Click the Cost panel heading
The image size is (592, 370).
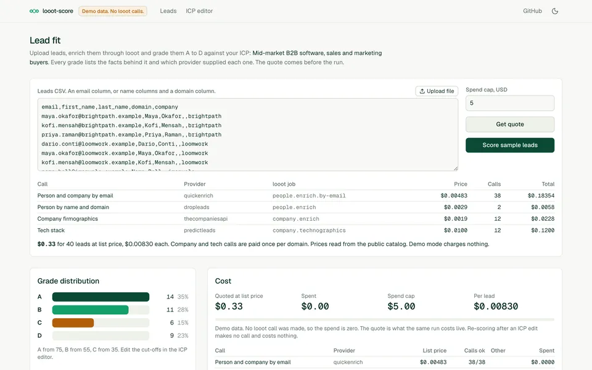pyautogui.click(x=223, y=281)
